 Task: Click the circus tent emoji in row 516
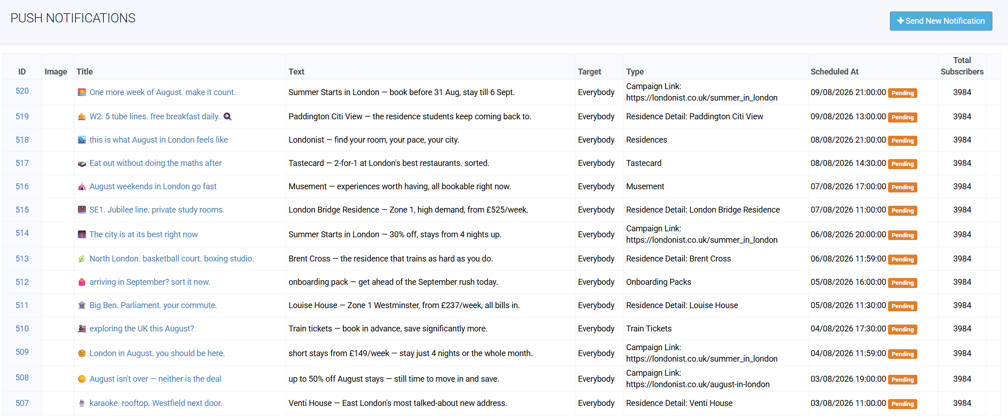(82, 187)
